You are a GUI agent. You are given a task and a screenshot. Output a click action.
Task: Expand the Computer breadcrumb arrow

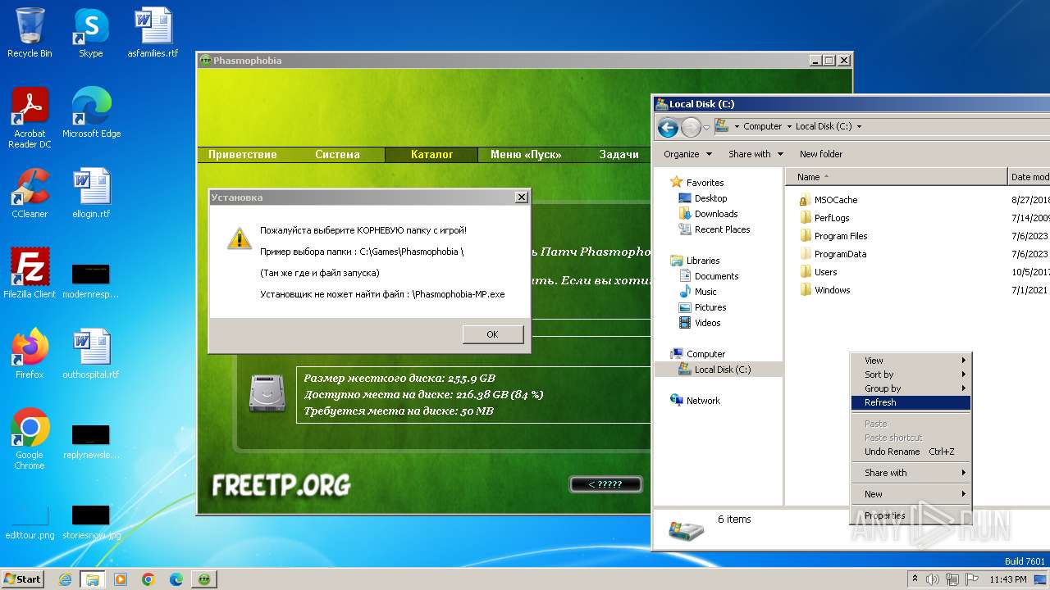pos(788,126)
